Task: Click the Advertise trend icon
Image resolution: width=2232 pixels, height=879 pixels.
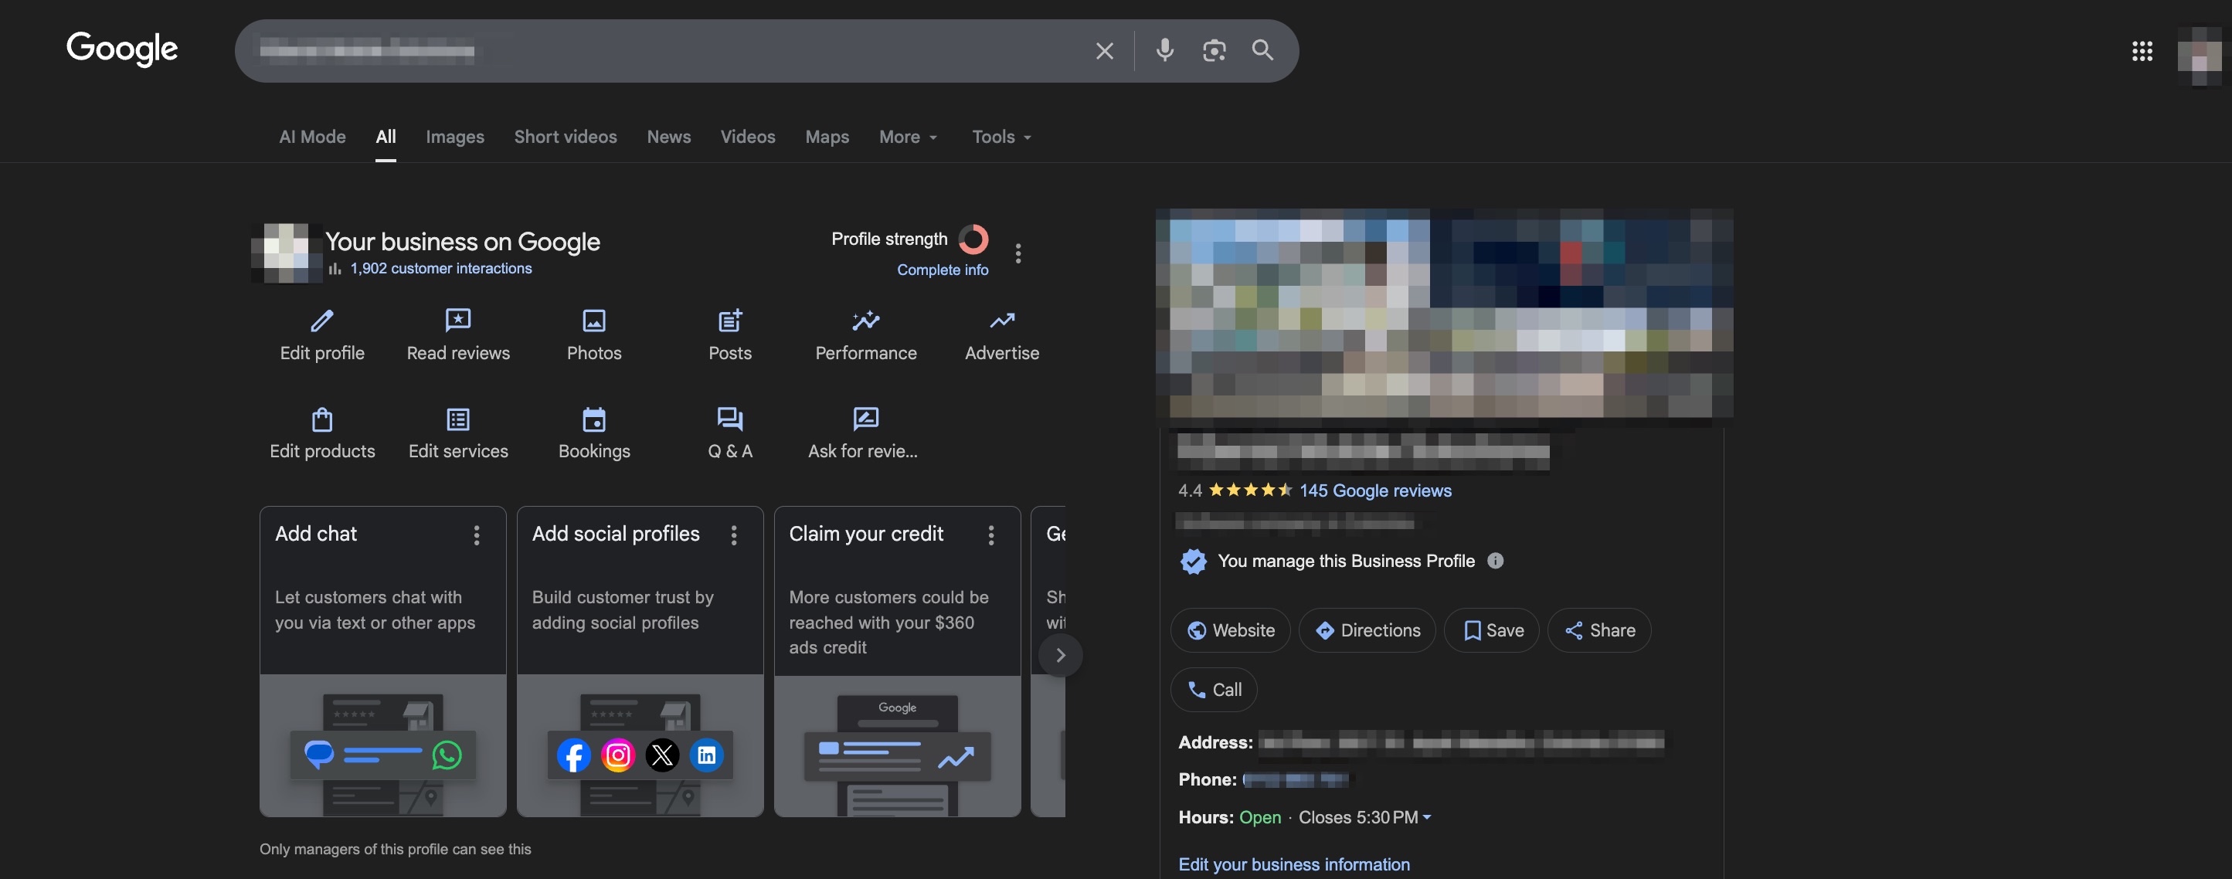Action: 1001,321
